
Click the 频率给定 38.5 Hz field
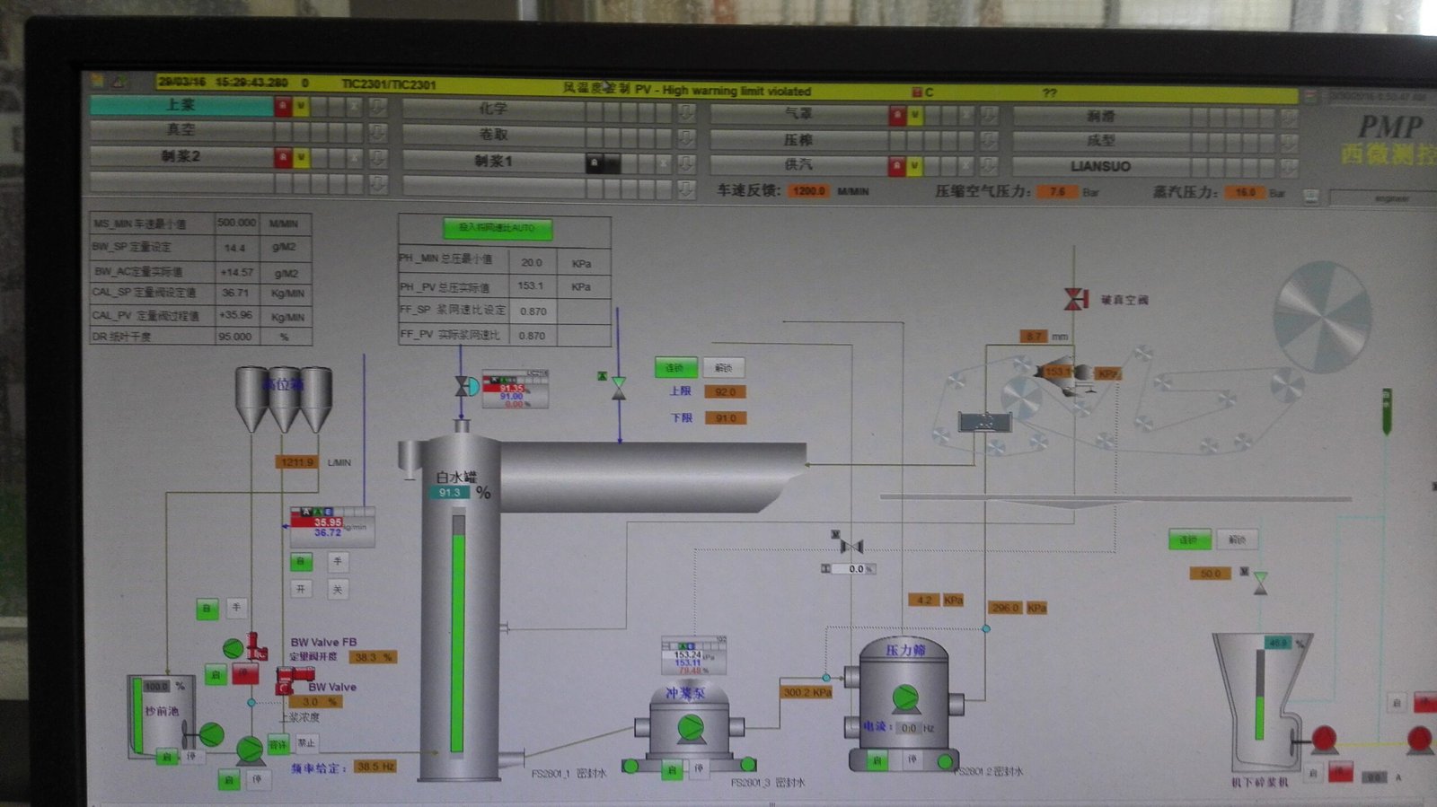click(x=375, y=767)
